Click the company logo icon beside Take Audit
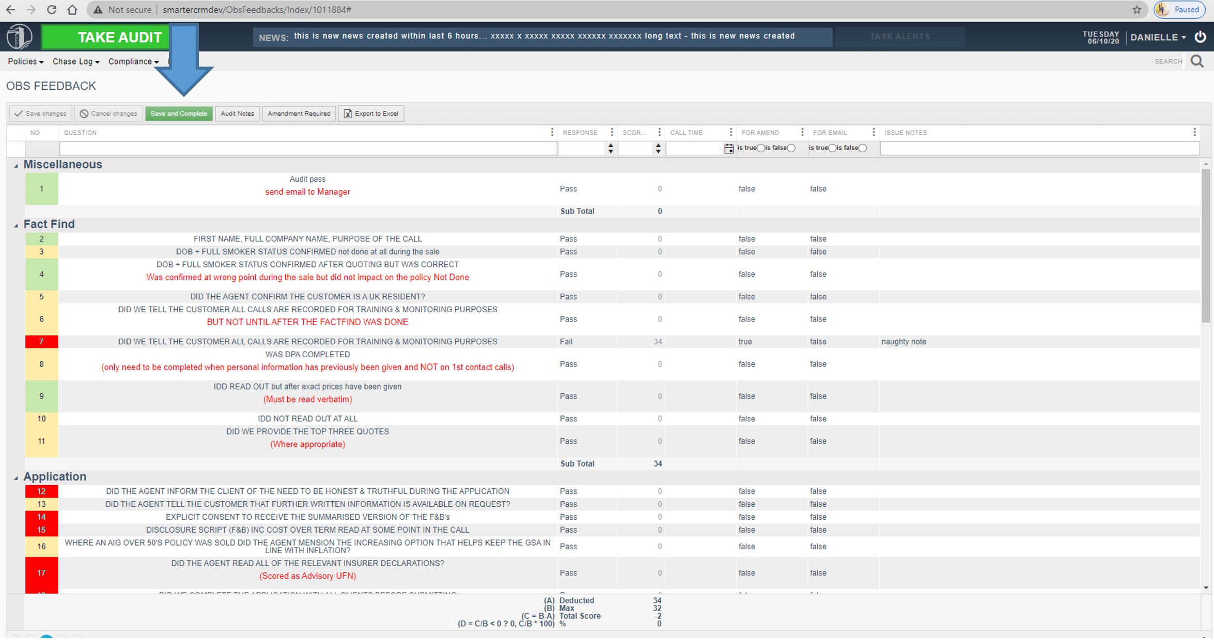Viewport: 1214px width, 640px height. click(x=20, y=37)
